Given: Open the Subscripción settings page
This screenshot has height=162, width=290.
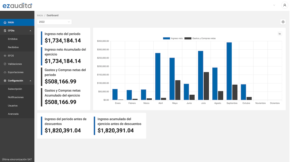Looking at the screenshot, I should click(x=15, y=89).
